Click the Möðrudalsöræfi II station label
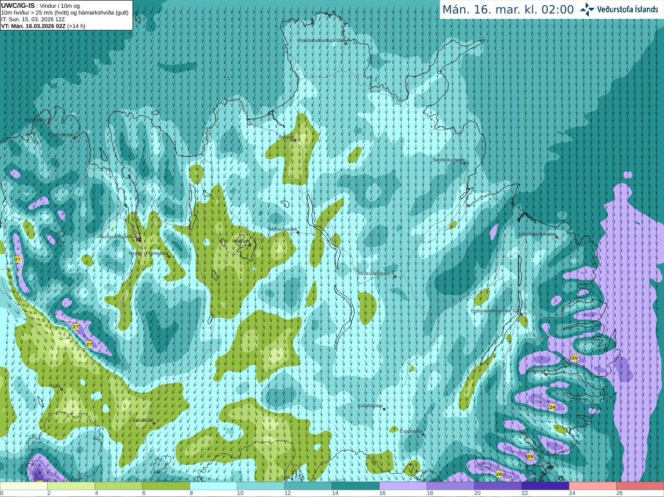 click(376, 273)
